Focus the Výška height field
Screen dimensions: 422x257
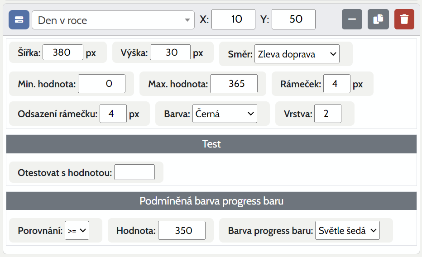(x=170, y=52)
